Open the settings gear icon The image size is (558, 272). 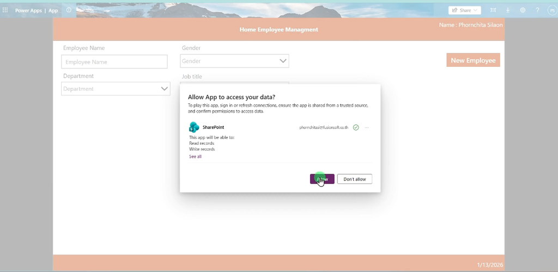[x=523, y=10]
